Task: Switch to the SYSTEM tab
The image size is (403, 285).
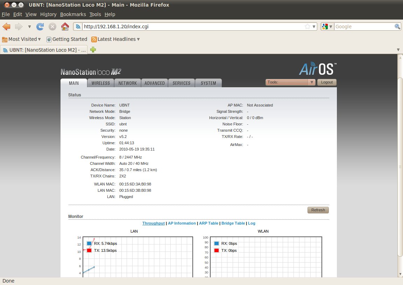Action: coord(208,83)
